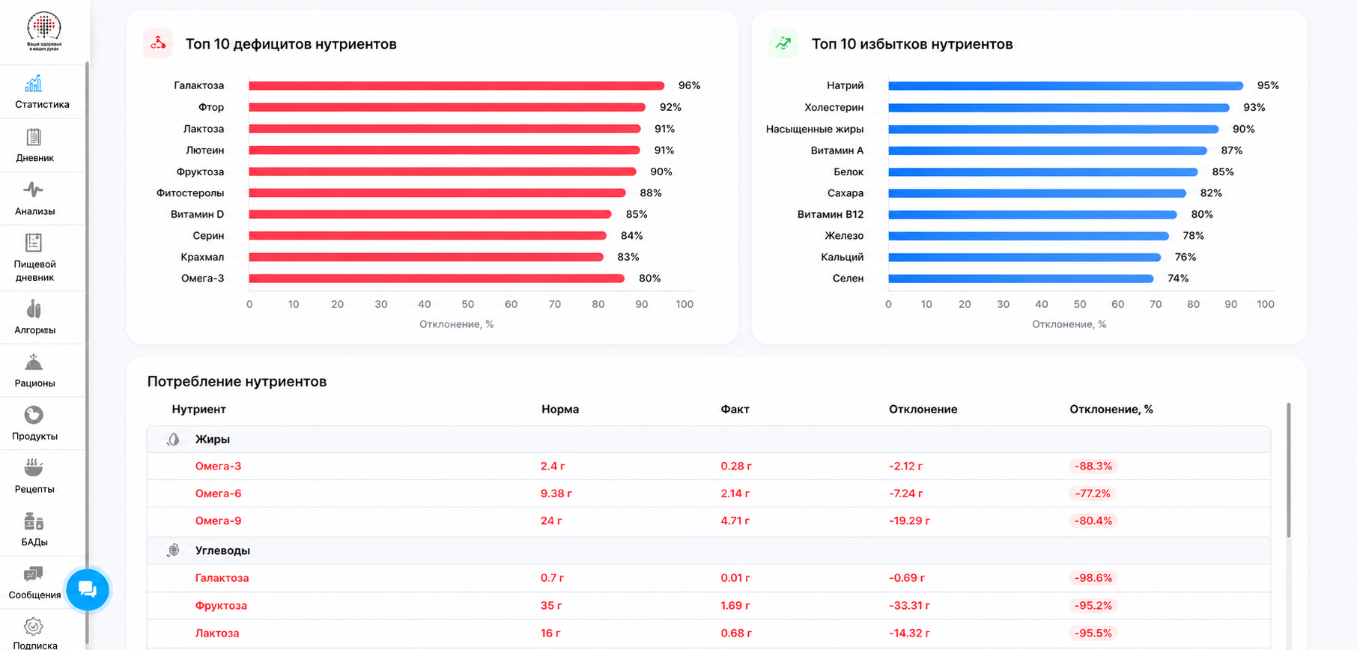
Task: Click the Галактоза red deficit bar
Action: [457, 85]
